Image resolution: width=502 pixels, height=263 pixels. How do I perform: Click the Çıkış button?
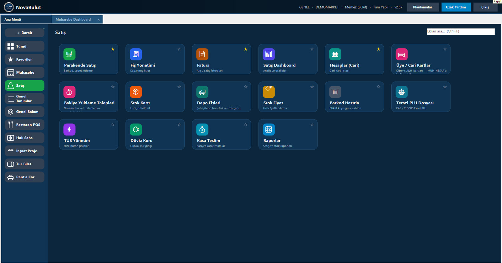[x=485, y=7]
